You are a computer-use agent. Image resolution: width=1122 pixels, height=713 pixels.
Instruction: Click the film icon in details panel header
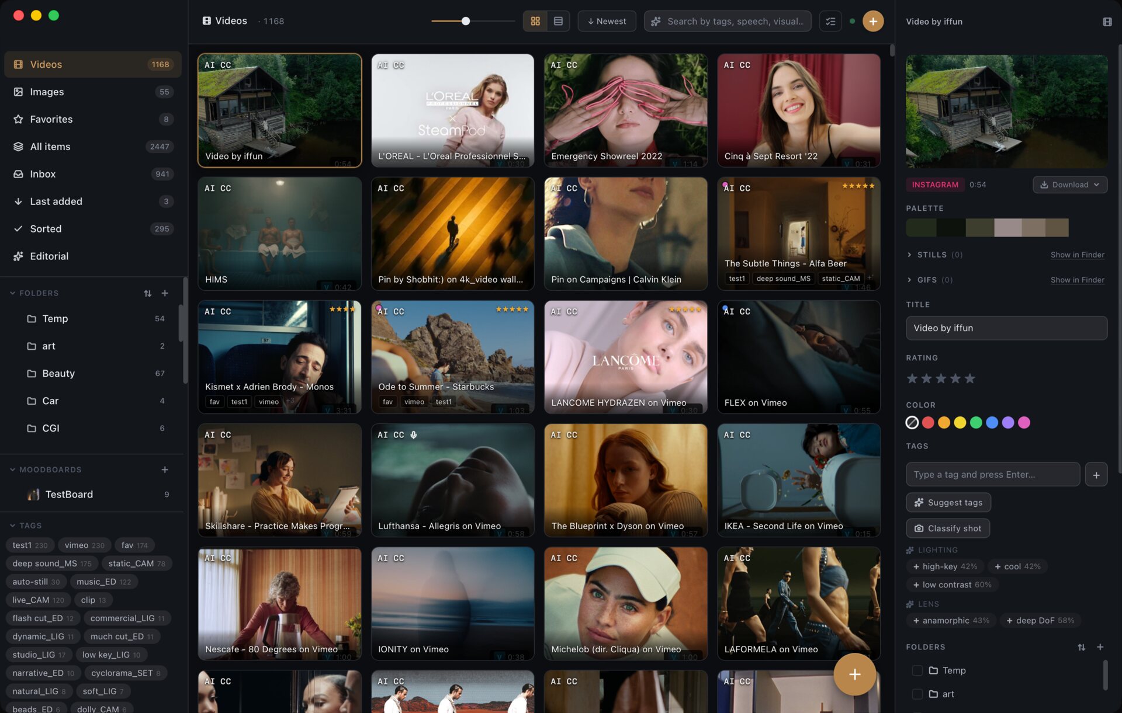[1107, 22]
